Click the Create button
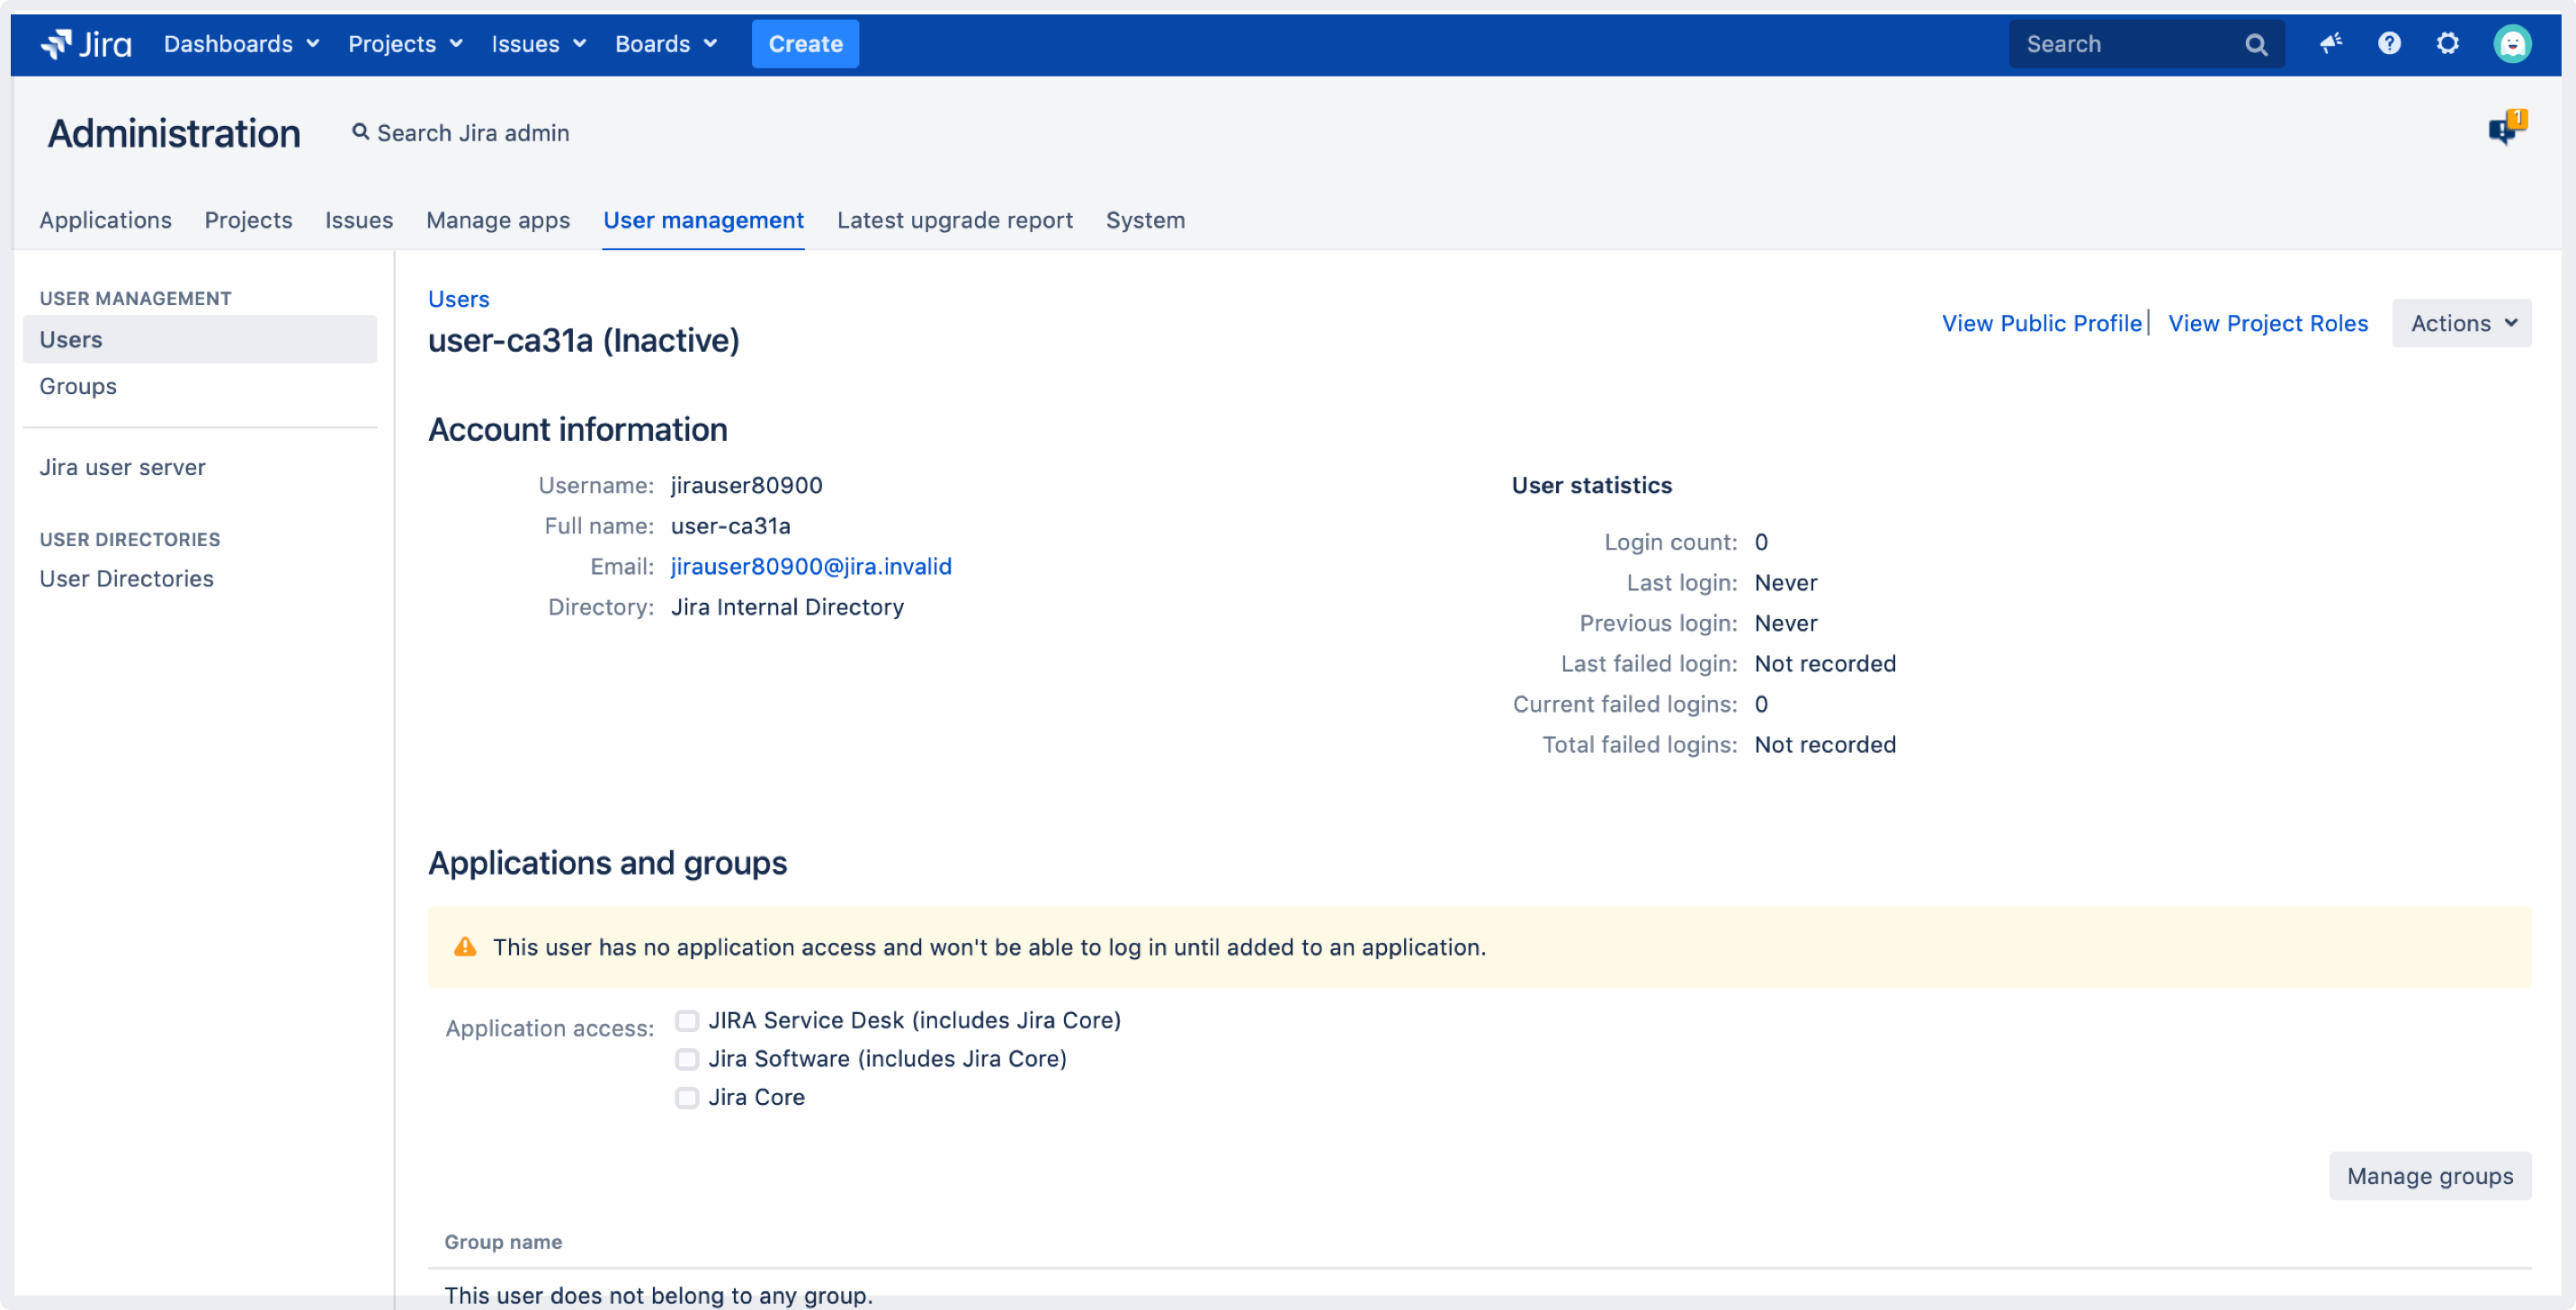Image resolution: width=2576 pixels, height=1310 pixels. [x=805, y=44]
